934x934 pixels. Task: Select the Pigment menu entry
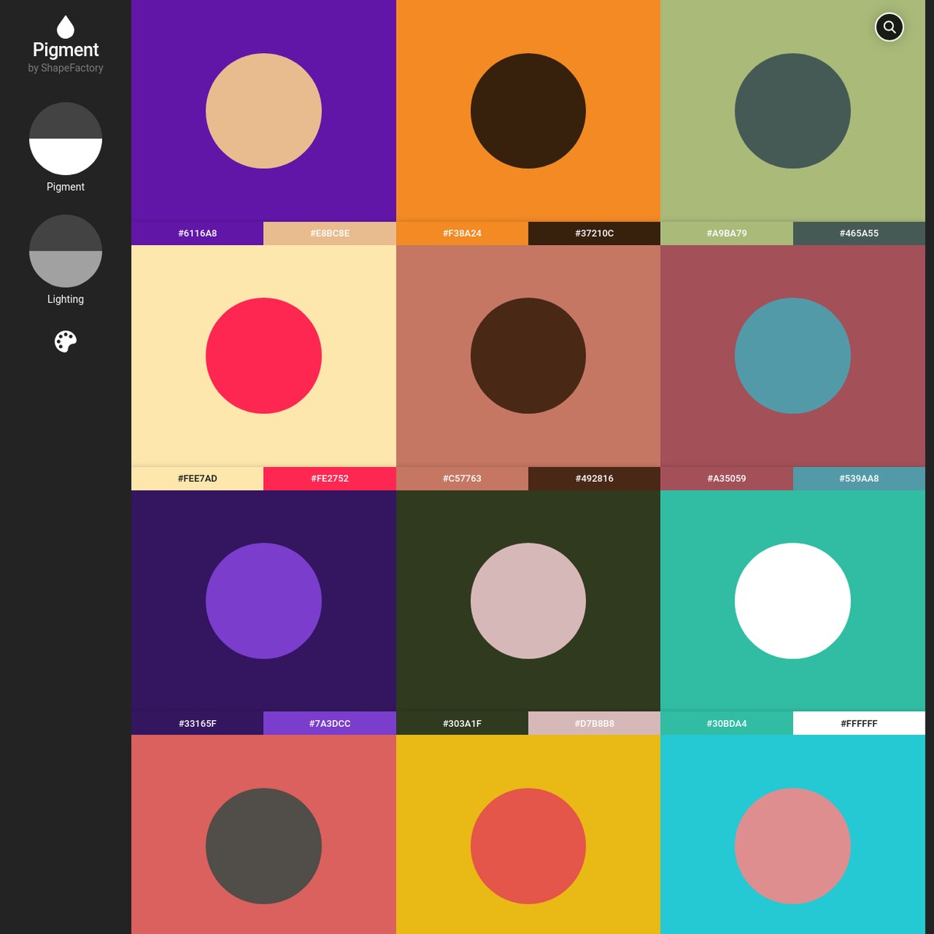(x=65, y=187)
